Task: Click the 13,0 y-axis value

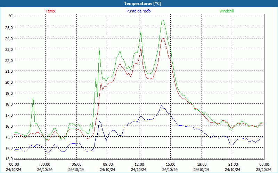Action: [9, 159]
